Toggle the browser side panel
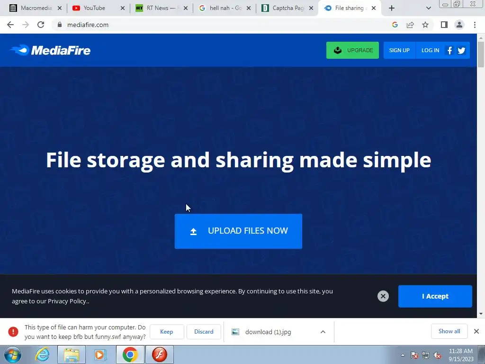 [444, 25]
